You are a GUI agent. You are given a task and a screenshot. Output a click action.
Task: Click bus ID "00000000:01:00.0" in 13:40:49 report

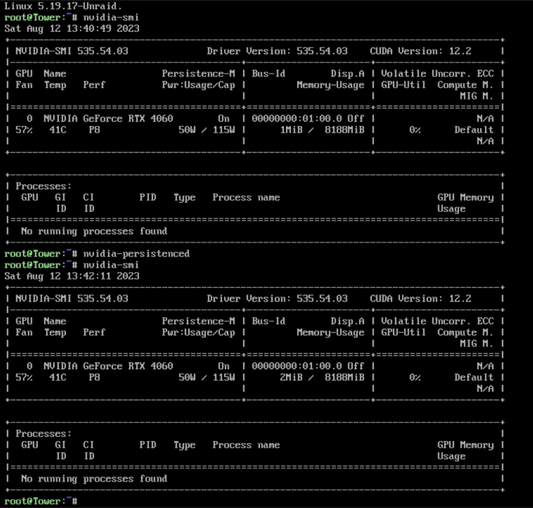pyautogui.click(x=297, y=119)
